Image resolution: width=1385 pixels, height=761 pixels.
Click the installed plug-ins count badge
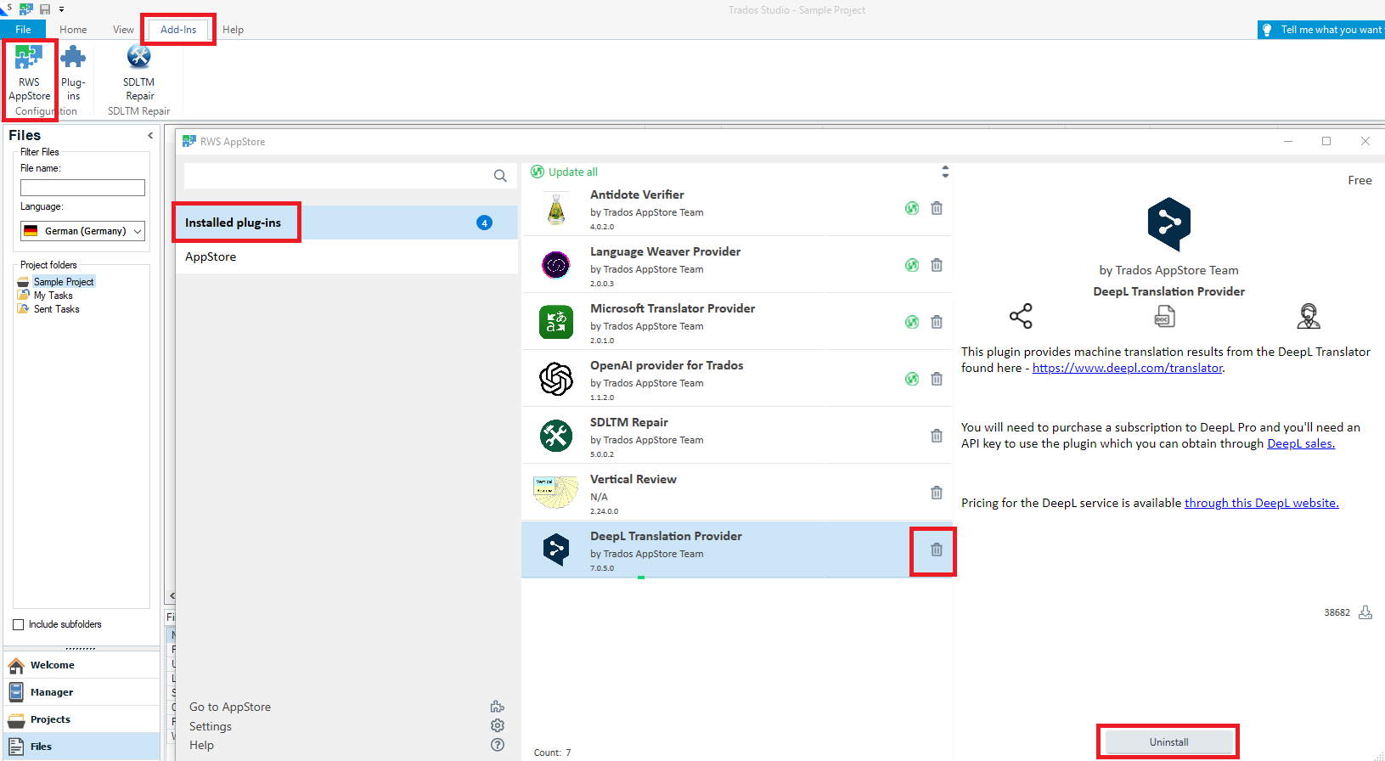pyautogui.click(x=485, y=223)
